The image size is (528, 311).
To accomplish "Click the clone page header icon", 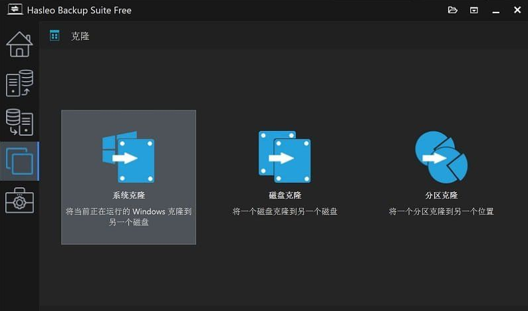I will click(55, 35).
